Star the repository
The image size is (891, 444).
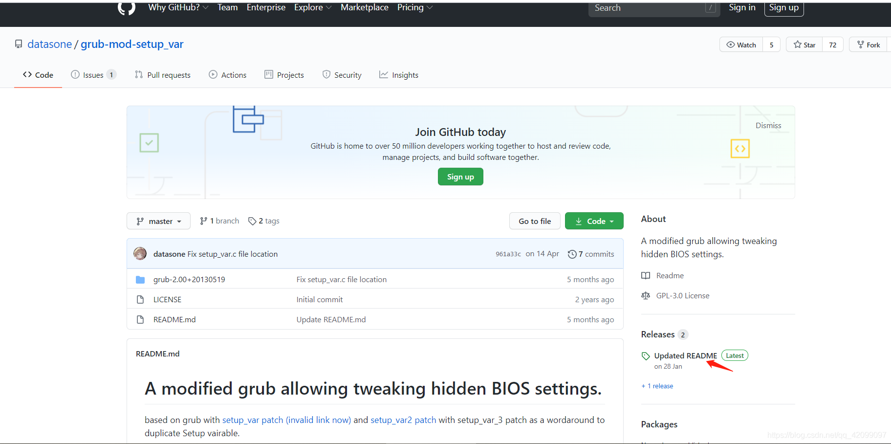click(804, 44)
